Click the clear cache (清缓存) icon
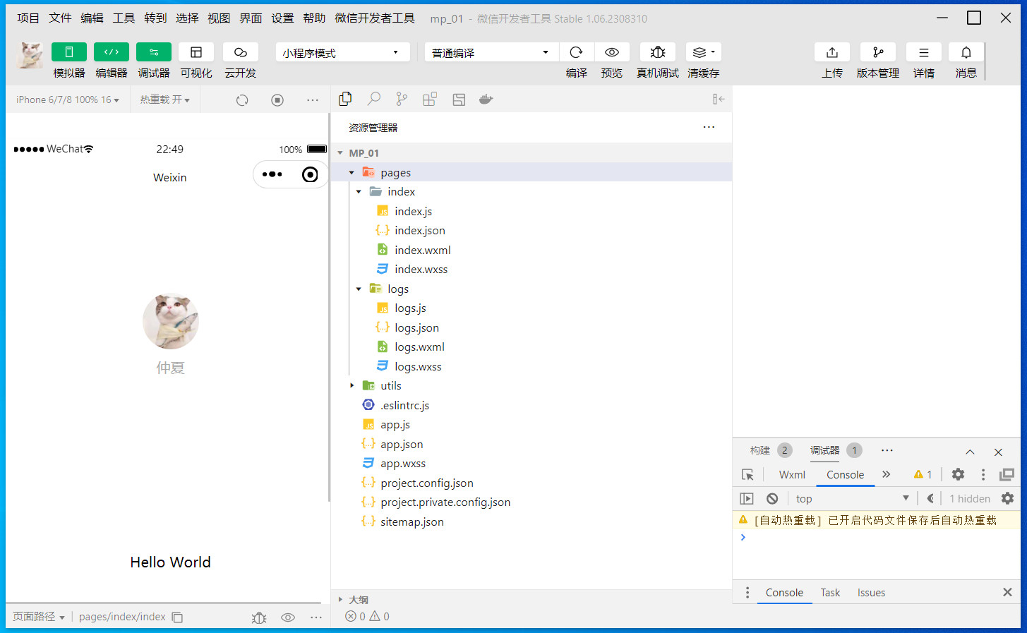 (704, 52)
